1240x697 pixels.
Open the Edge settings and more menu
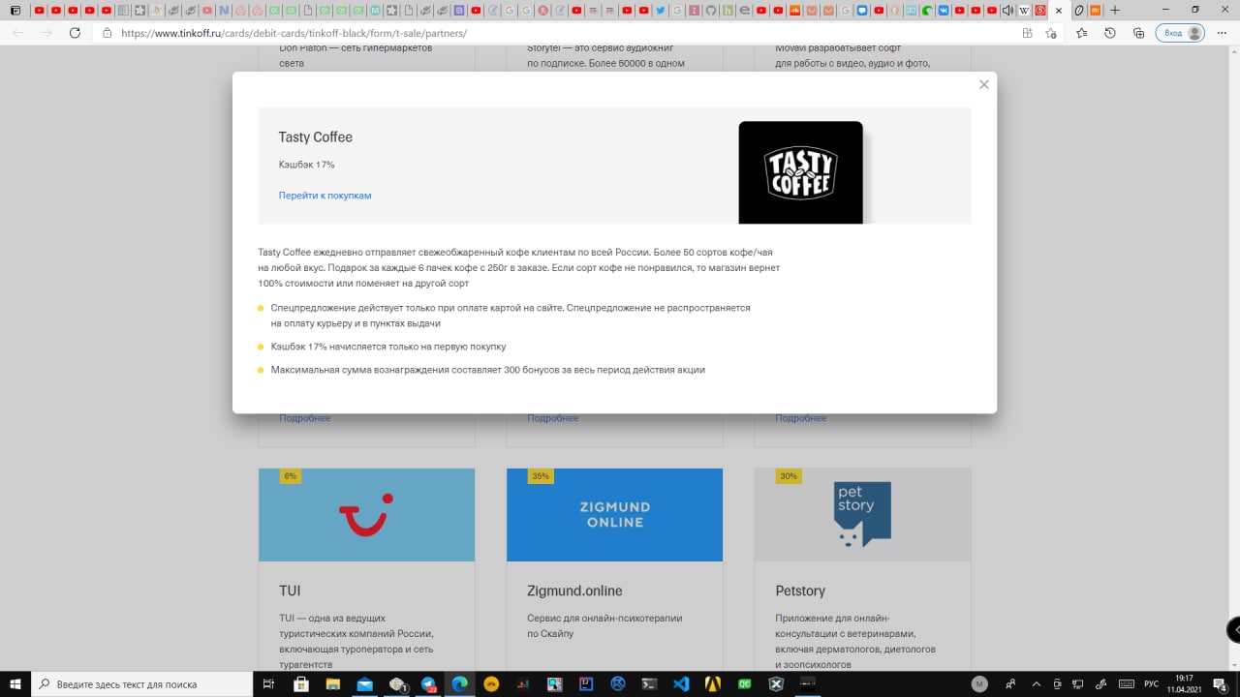(1222, 33)
